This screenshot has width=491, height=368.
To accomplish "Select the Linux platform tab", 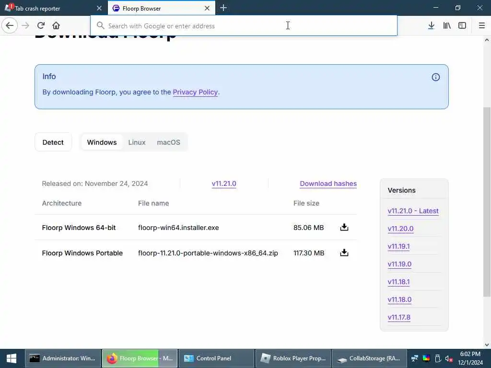I will click(x=137, y=142).
